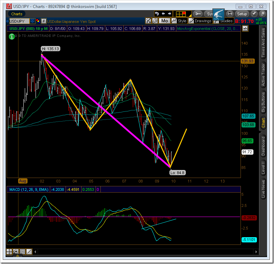Image resolution: width=274 pixels, height=264 pixels.
Task: Click the printer icon
Action: [x=230, y=14]
